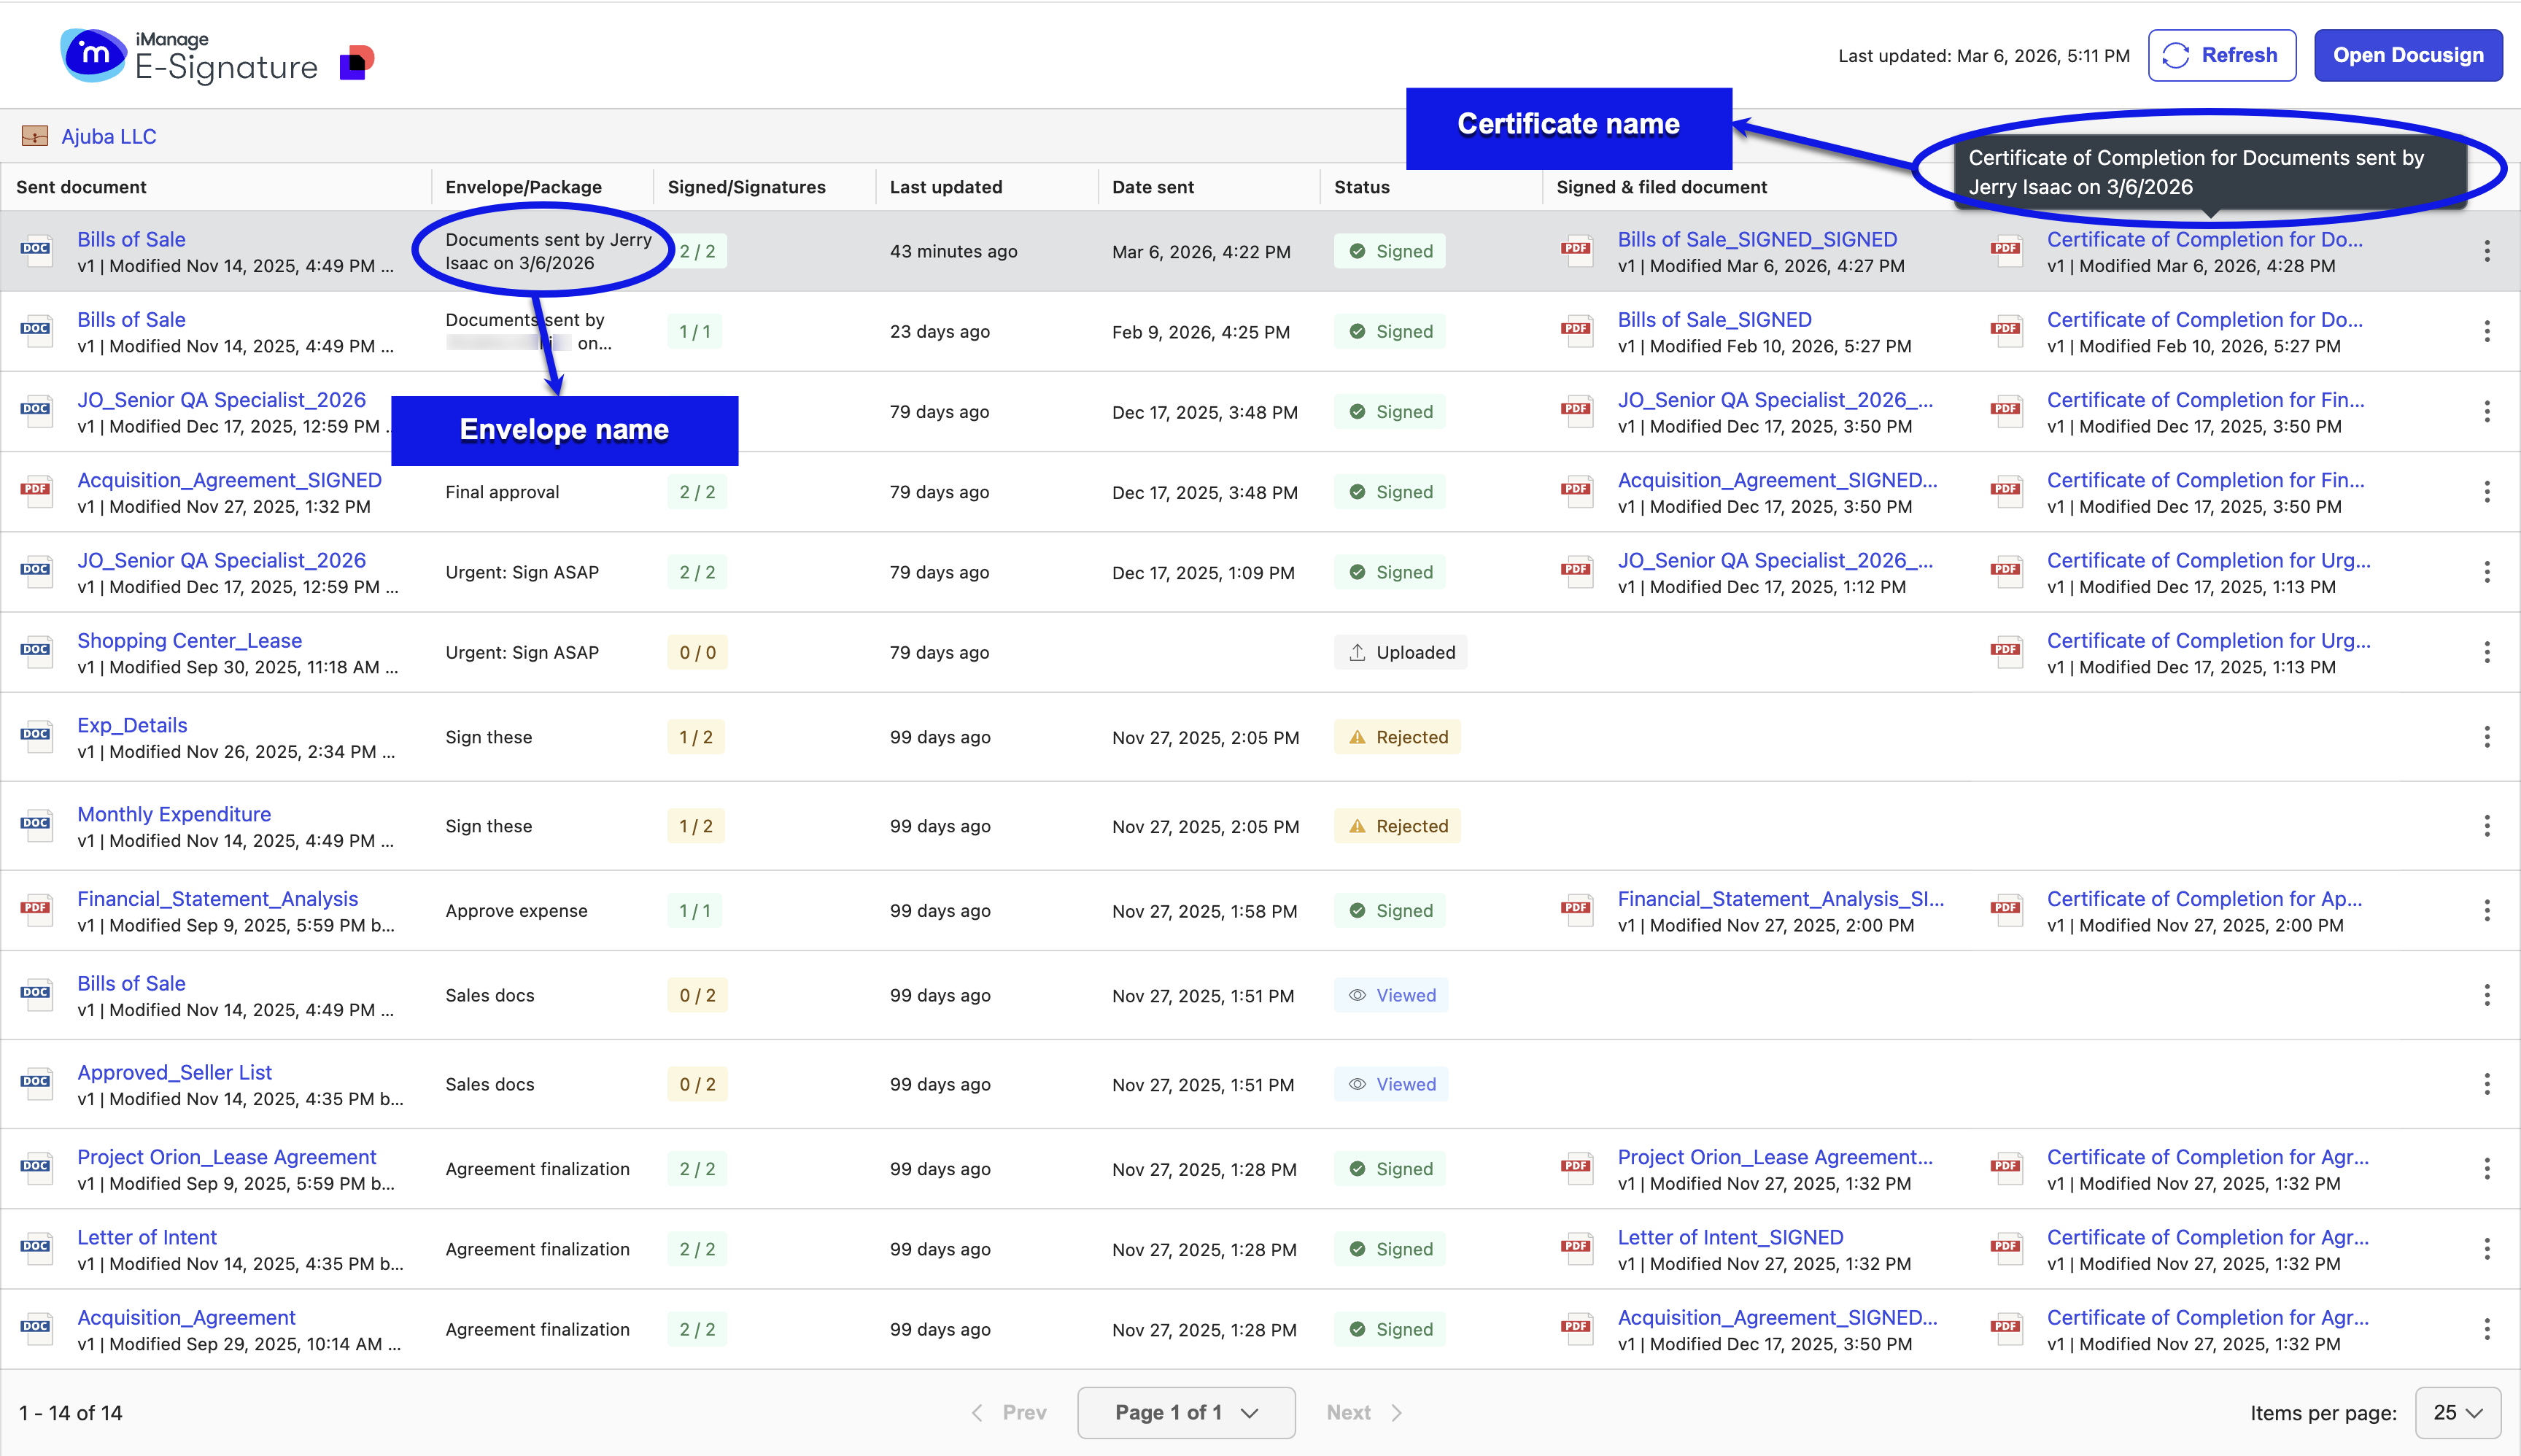This screenshot has height=1456, width=2521.
Task: Click the Rejected status badge for Monthly Expenditure
Action: click(1397, 826)
